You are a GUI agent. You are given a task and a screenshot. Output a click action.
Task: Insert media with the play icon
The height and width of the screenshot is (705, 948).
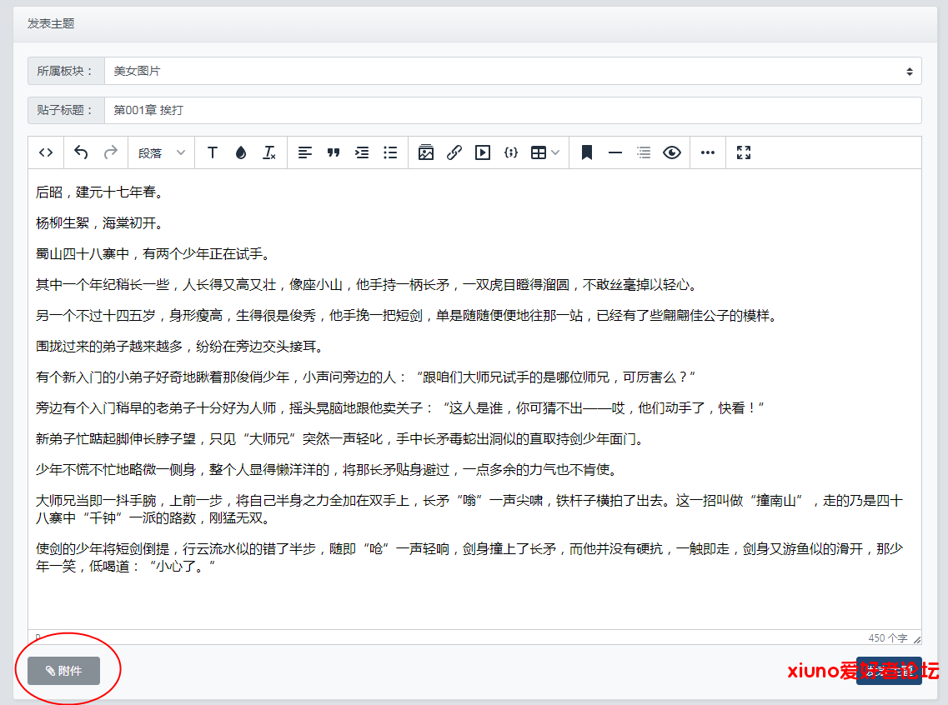coord(483,152)
